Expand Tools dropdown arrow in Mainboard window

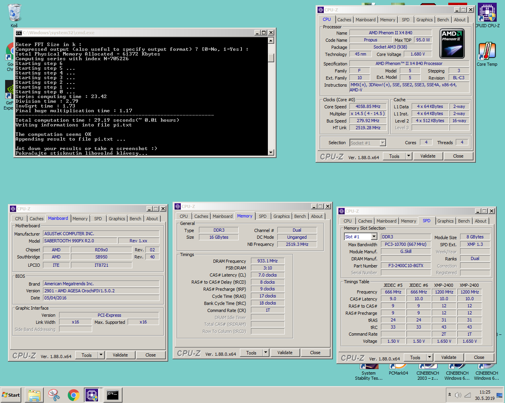click(x=101, y=355)
